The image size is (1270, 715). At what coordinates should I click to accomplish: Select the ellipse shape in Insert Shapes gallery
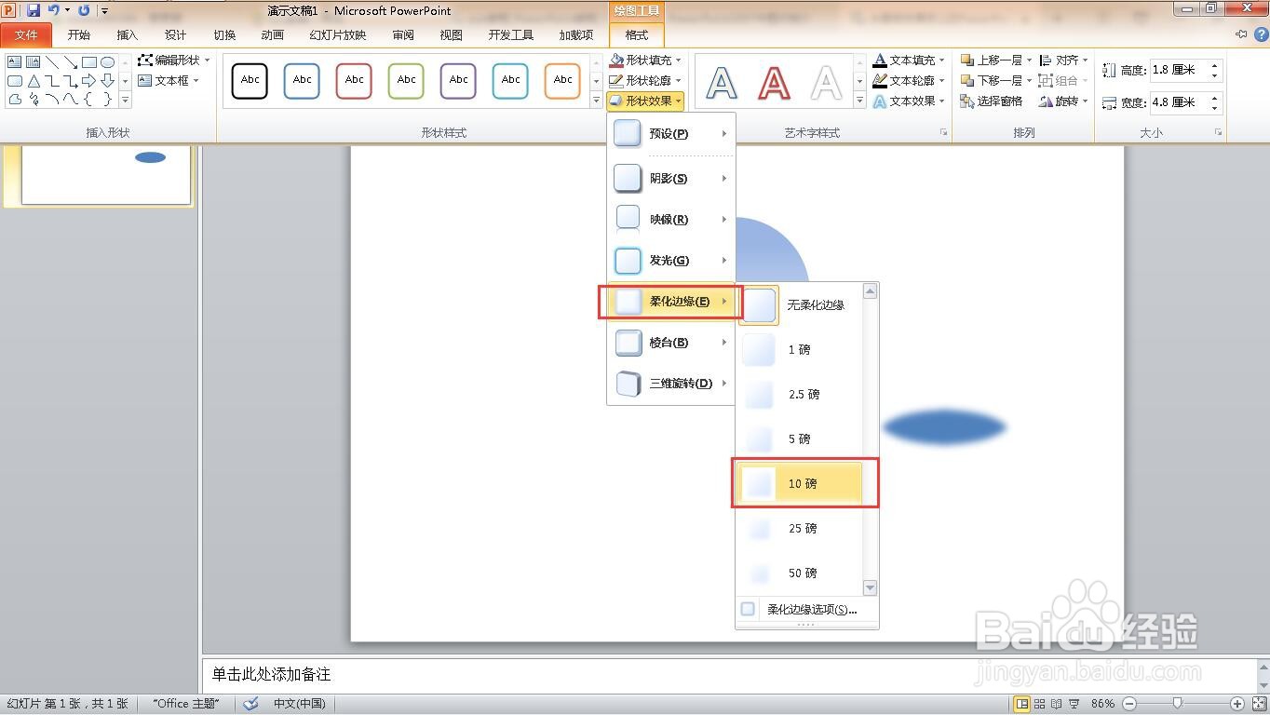107,62
